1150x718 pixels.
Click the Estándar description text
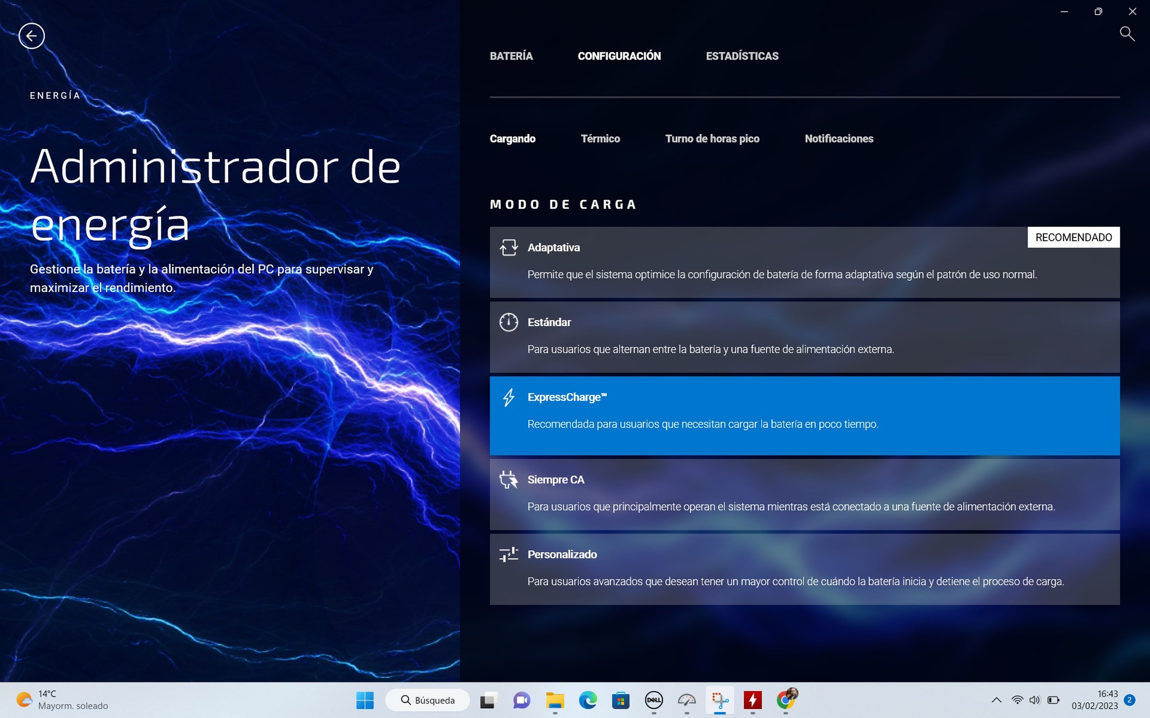click(x=710, y=349)
